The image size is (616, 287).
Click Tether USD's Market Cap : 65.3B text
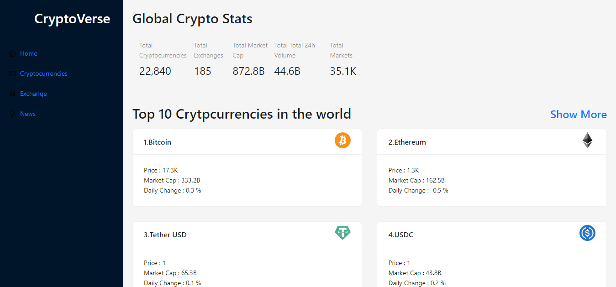pyautogui.click(x=170, y=273)
